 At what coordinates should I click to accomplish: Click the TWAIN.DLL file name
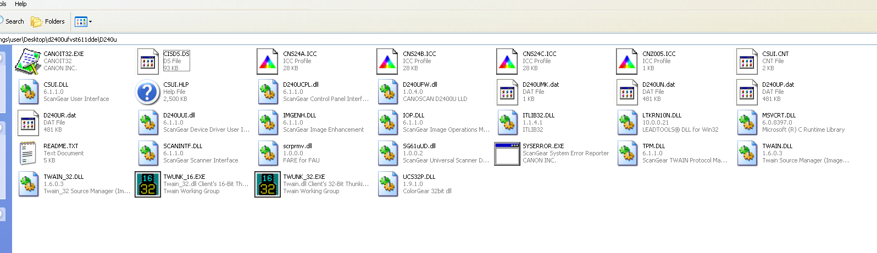point(777,146)
